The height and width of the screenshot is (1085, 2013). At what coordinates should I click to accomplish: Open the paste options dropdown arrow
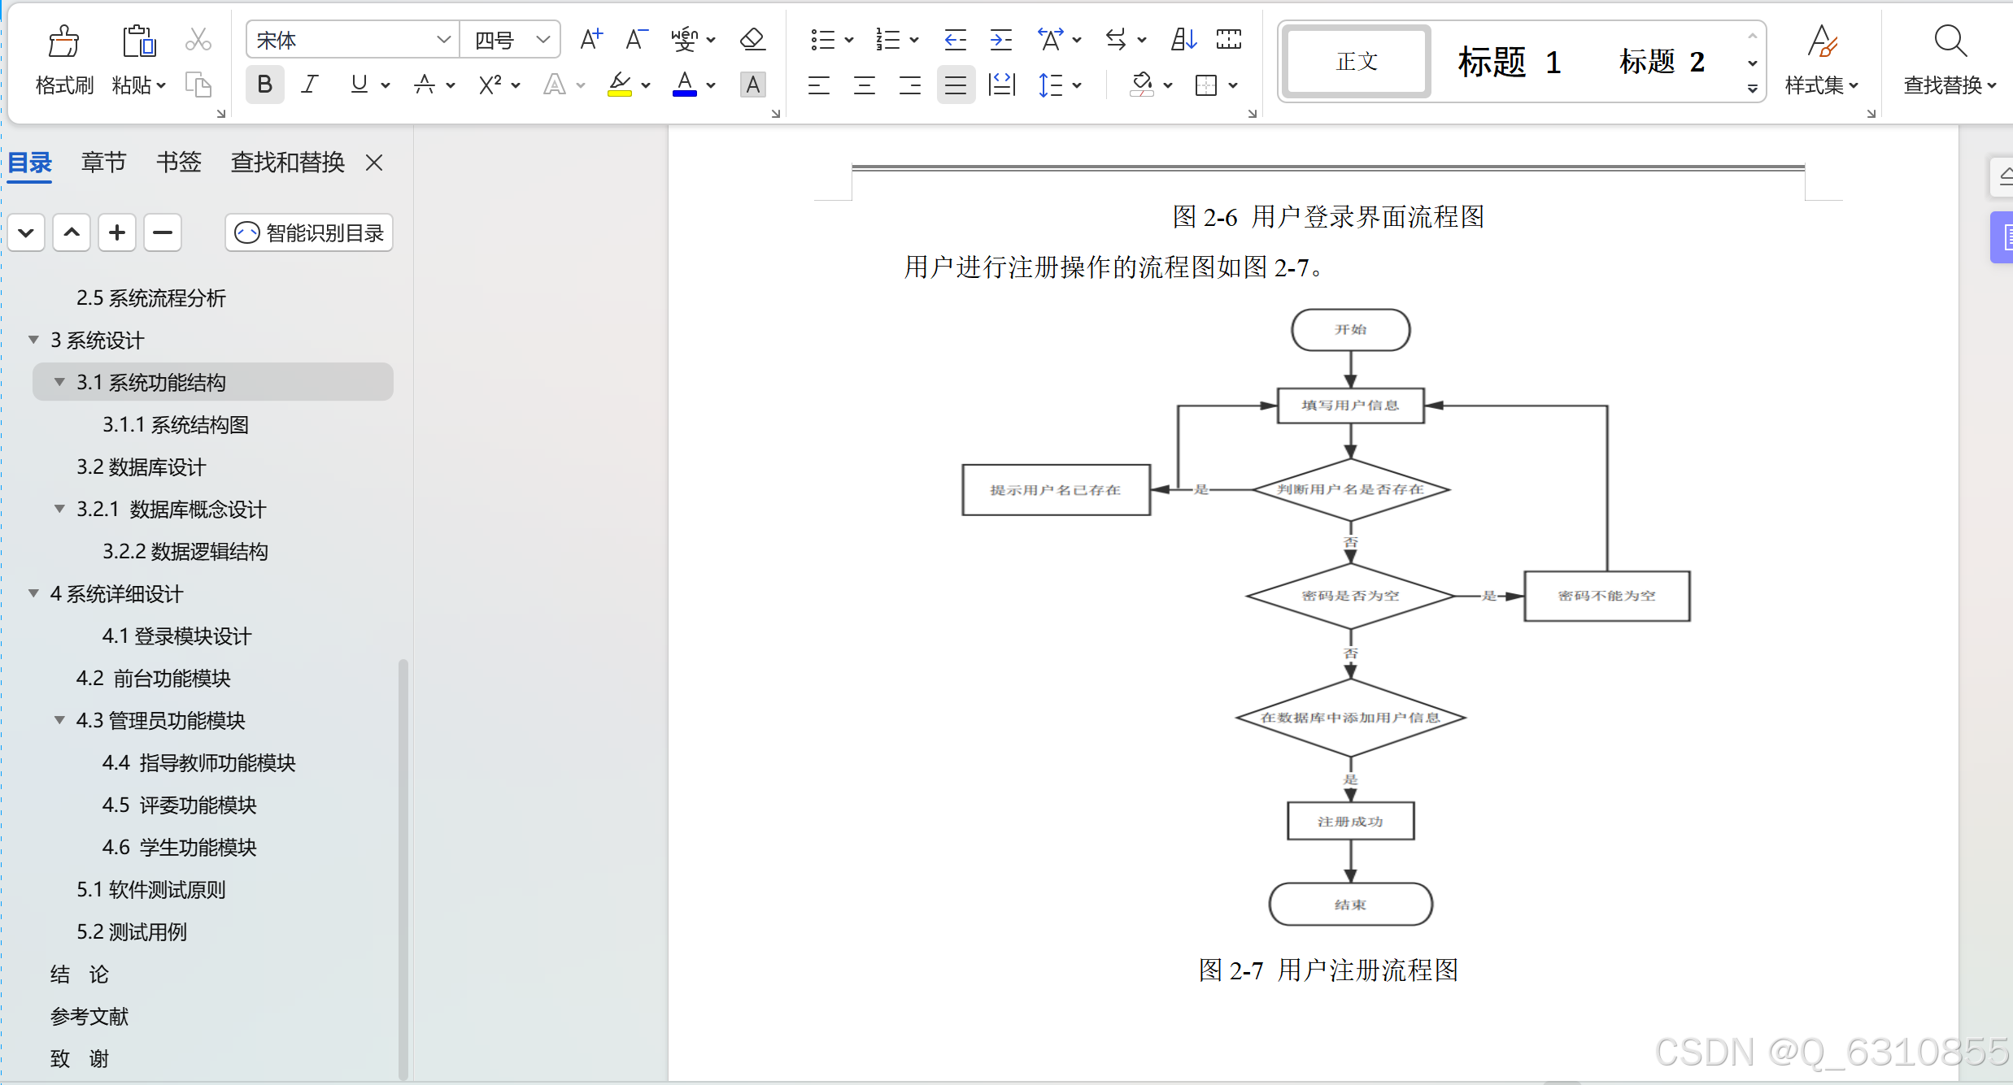click(x=161, y=85)
